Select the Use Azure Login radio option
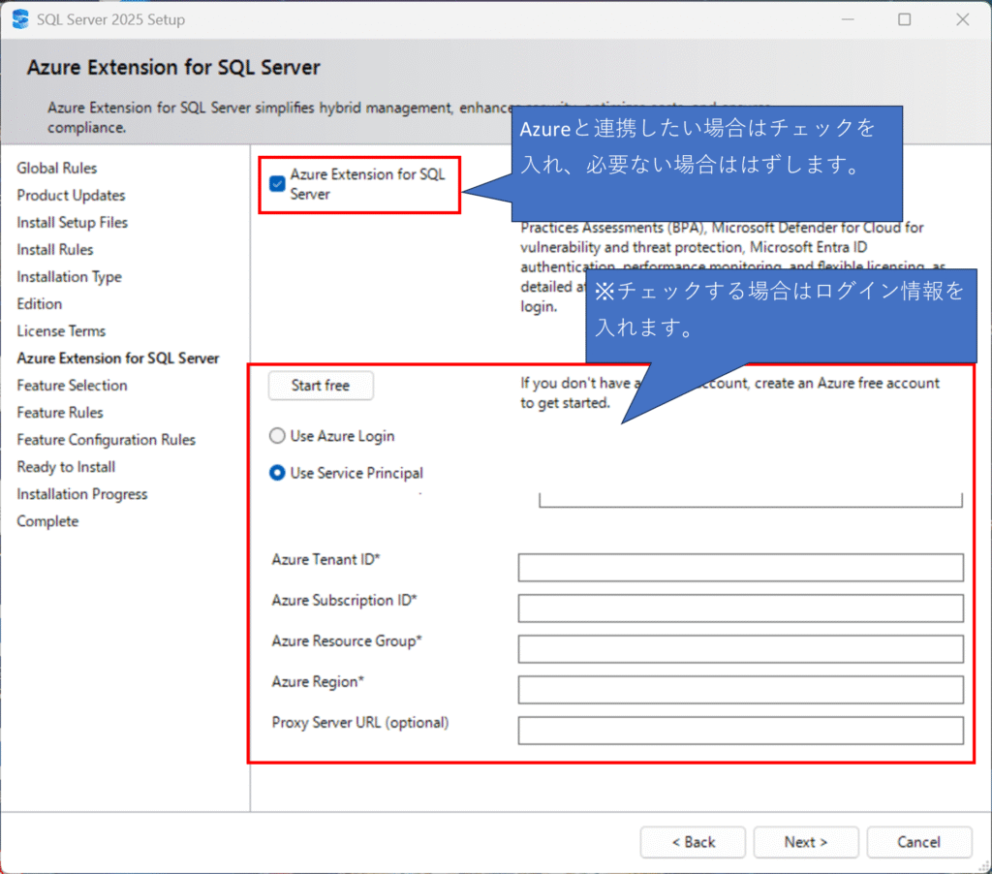This screenshot has width=992, height=874. point(277,436)
